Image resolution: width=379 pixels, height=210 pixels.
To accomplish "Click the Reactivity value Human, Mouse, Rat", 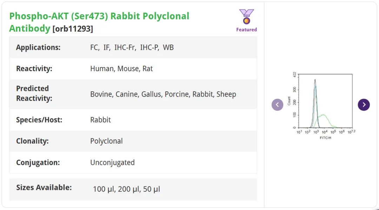I will 121,69.
